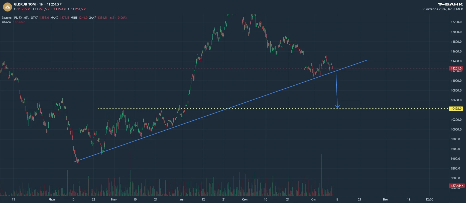Click the ОТКР 11255.0 legend value
This screenshot has height=203, width=466.
40,18
